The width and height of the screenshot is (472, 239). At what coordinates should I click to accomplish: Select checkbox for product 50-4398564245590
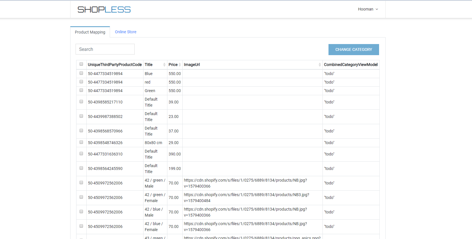point(81,168)
